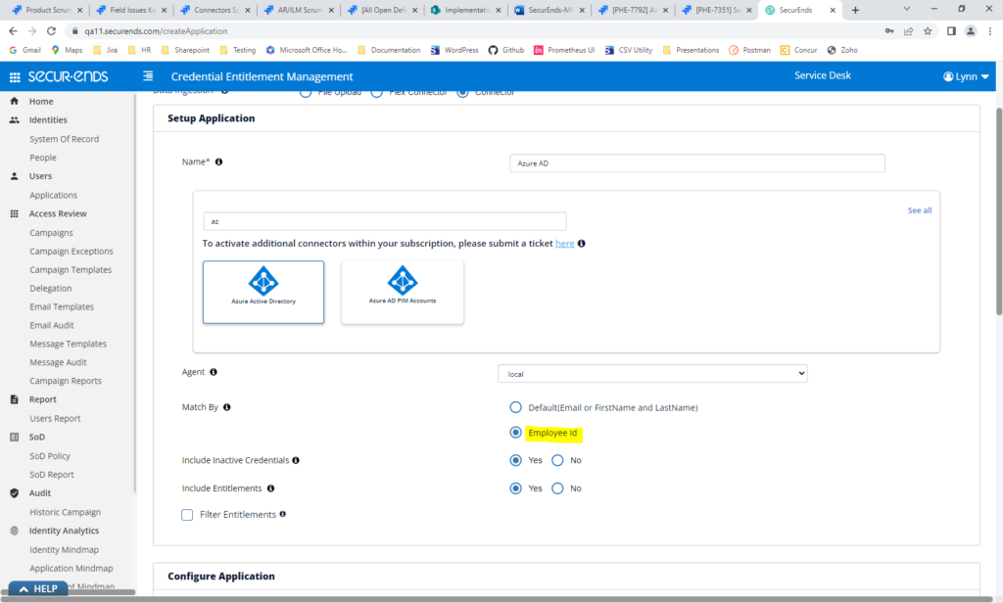The width and height of the screenshot is (1003, 603).
Task: Open the Postman bookmark
Action: coord(750,50)
